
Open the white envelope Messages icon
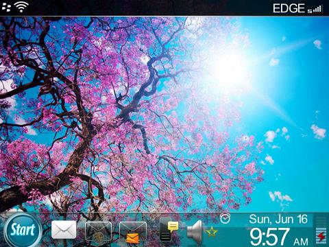click(64, 230)
